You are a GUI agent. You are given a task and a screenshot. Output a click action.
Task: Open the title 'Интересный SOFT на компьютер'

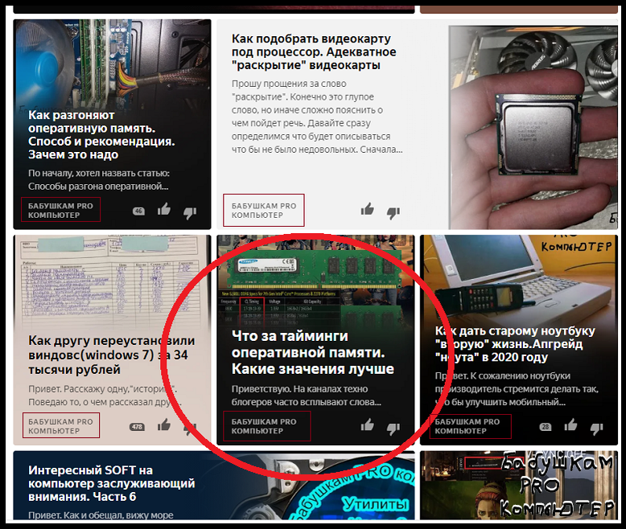point(111,483)
